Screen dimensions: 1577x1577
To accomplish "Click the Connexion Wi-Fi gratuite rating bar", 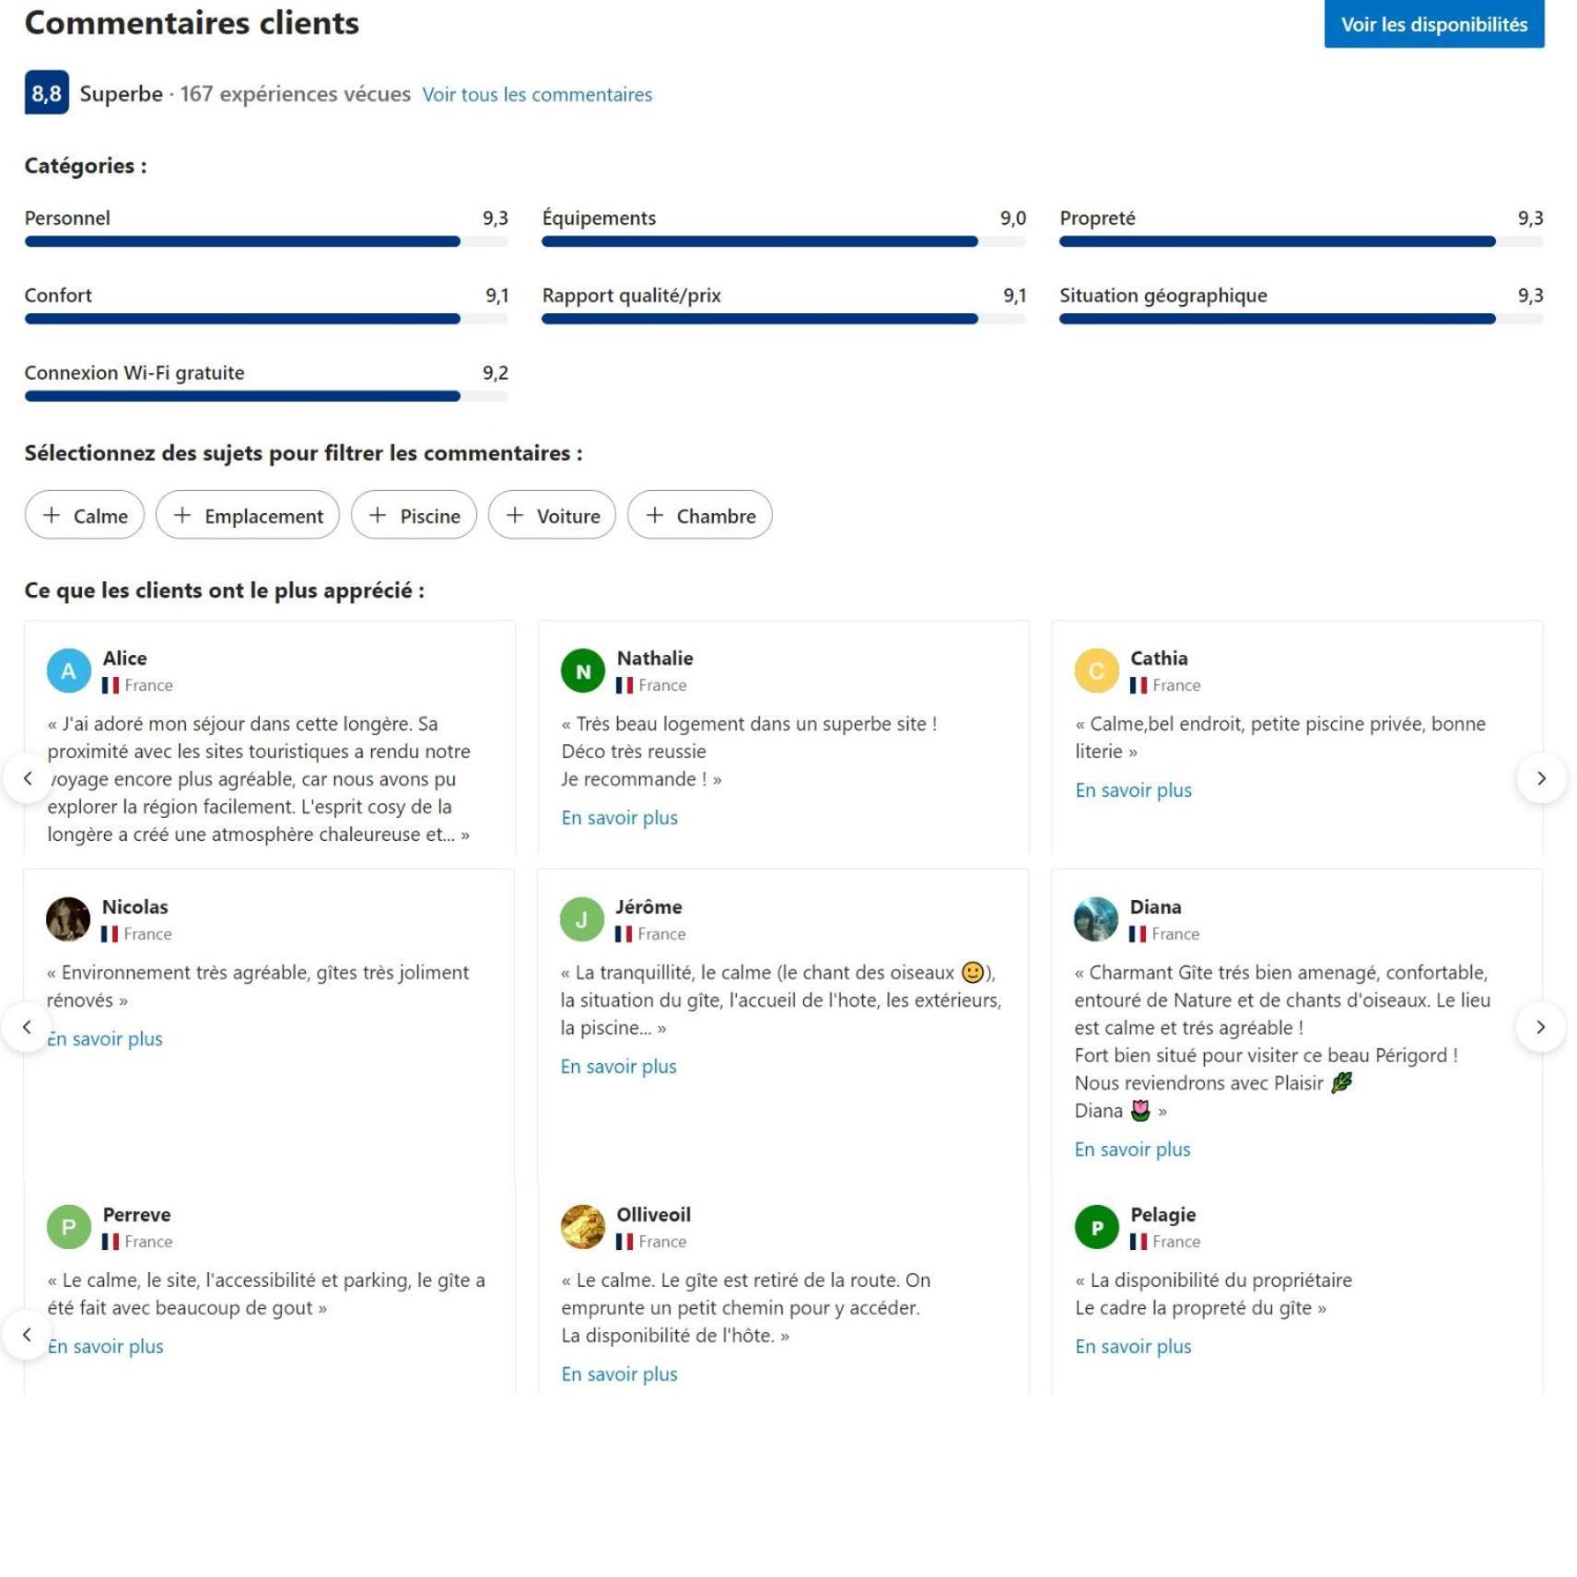I will coord(266,396).
